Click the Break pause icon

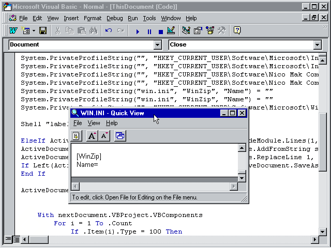click(x=149, y=32)
